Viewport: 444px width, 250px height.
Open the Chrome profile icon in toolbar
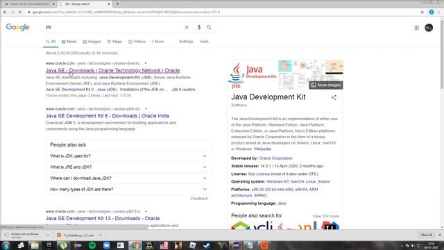(432, 12)
